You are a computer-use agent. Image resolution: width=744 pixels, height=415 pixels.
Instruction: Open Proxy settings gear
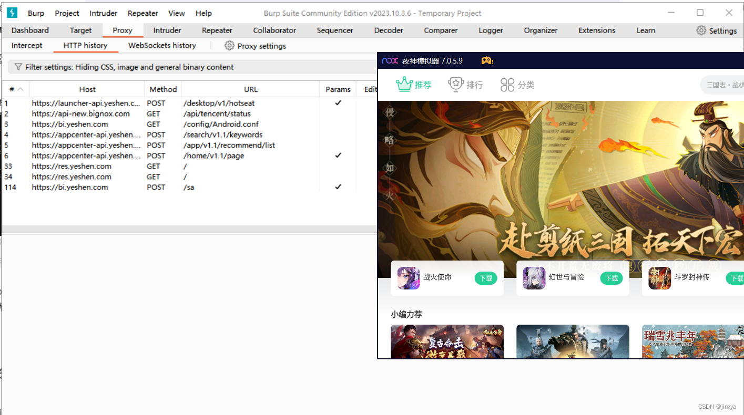(x=229, y=46)
